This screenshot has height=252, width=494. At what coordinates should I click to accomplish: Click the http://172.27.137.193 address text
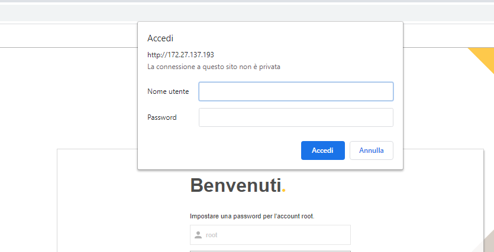(181, 55)
